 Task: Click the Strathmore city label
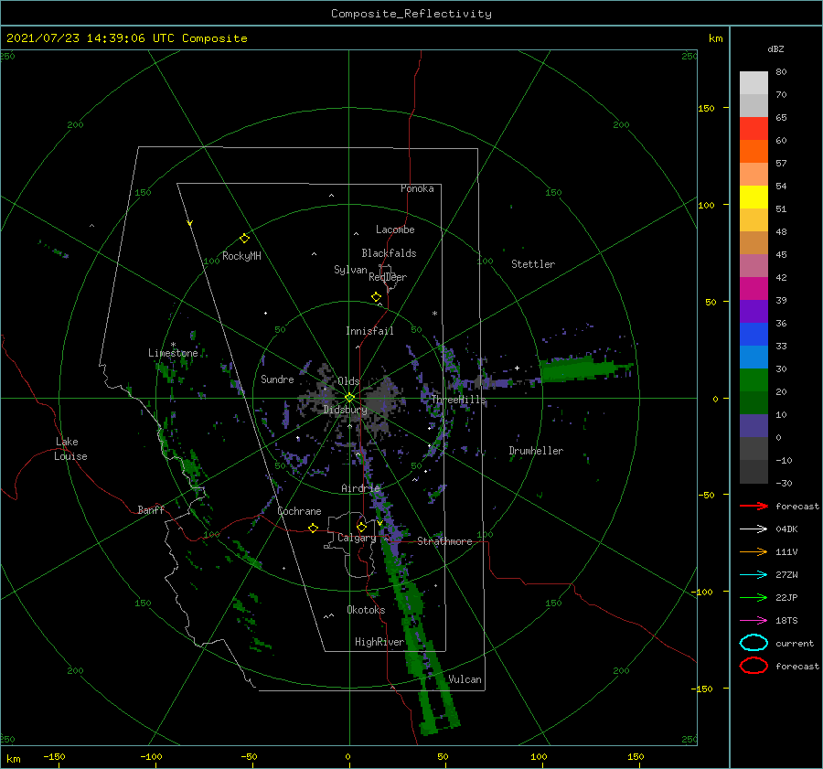(x=444, y=541)
